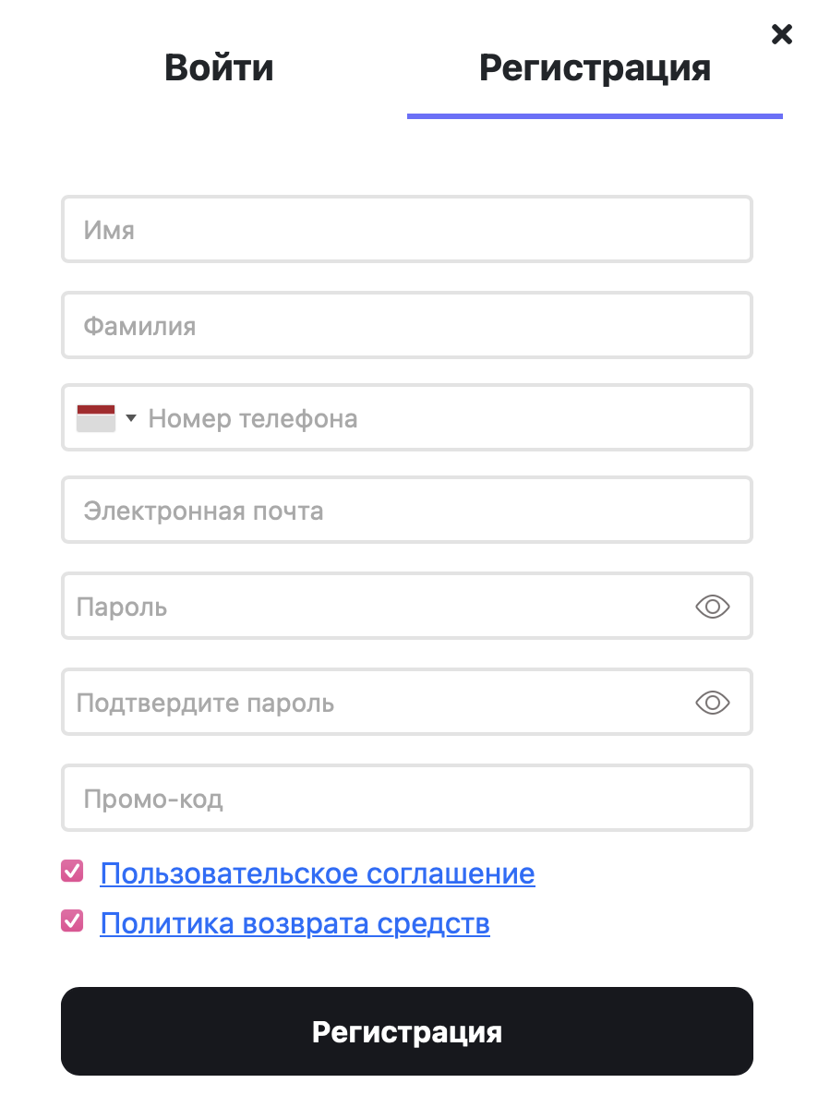Close the registration dialog with the X
Screen dimensions: 818x1119
[x=781, y=35]
